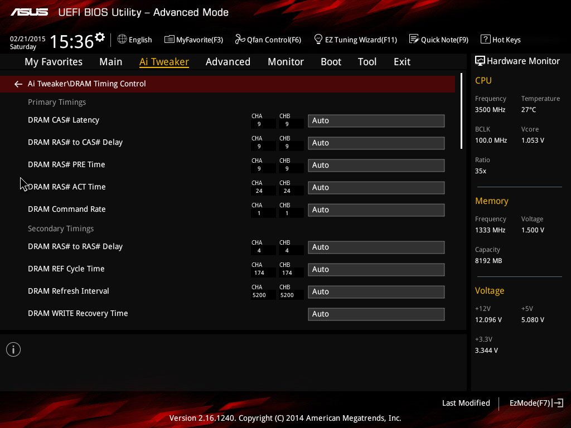The width and height of the screenshot is (571, 428).
Task: Select DRAM WRITE Recovery Time Auto field
Action: [x=376, y=314]
